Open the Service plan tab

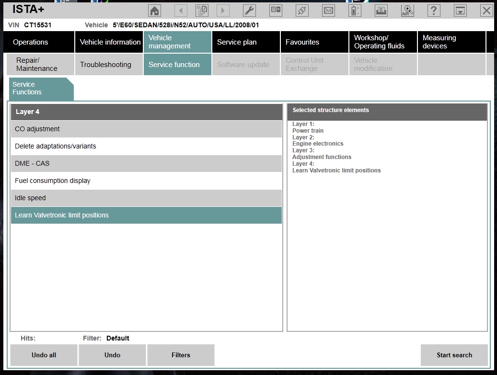pyautogui.click(x=246, y=42)
